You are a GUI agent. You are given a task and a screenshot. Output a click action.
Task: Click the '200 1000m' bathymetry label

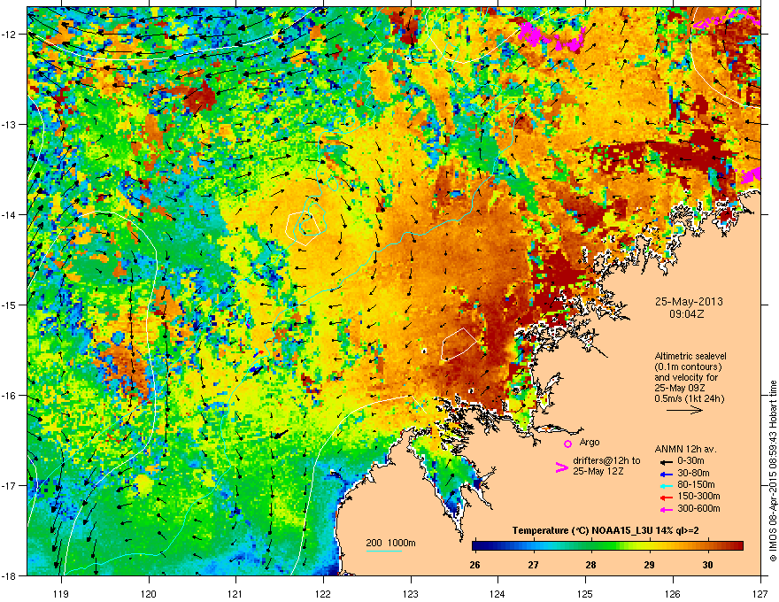tap(390, 543)
